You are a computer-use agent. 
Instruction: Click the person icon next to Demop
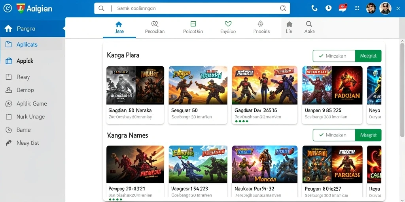point(9,90)
